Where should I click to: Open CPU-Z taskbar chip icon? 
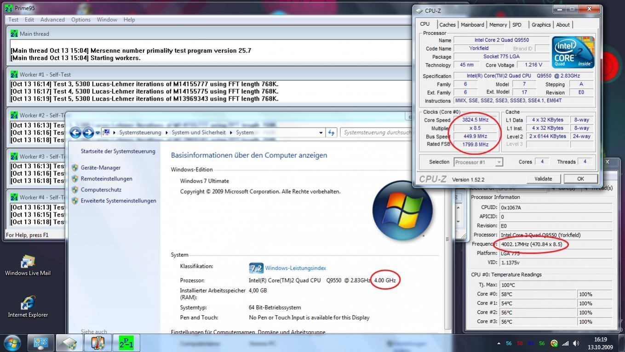tap(69, 343)
